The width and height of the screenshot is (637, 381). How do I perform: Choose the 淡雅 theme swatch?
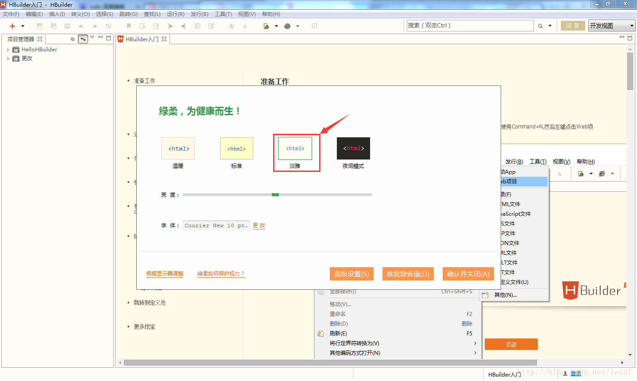(295, 148)
